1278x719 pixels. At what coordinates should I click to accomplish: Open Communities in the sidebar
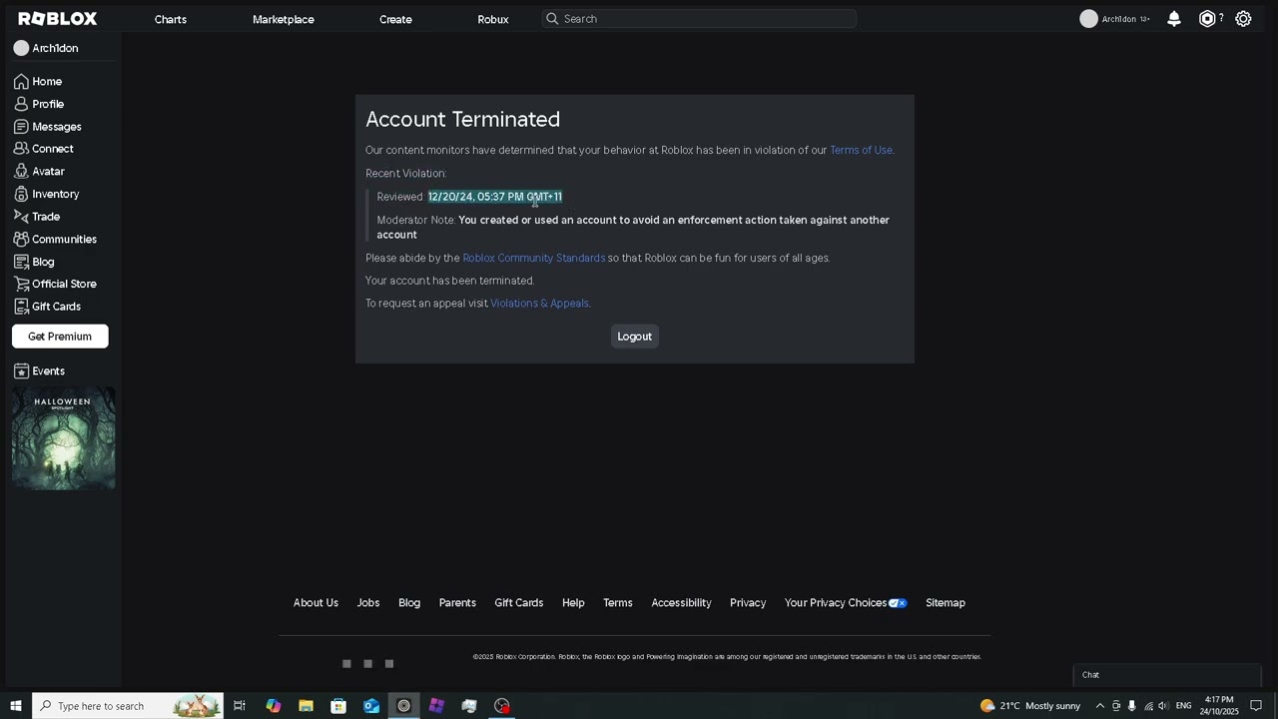pos(55,240)
